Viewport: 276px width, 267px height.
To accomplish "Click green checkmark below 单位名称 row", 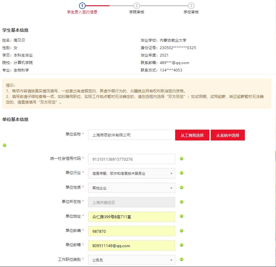I will tap(4, 145).
